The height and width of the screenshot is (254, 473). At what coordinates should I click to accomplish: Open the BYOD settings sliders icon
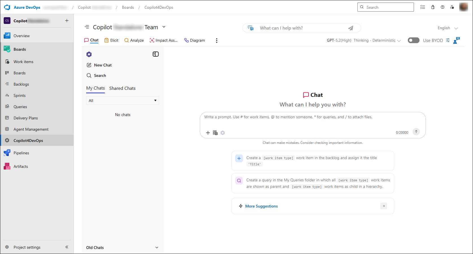point(448,40)
